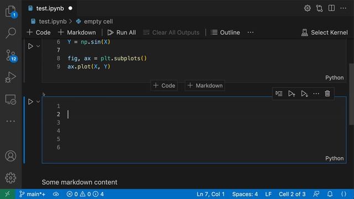Click Select Kernel
The height and width of the screenshot is (199, 354).
coord(325,33)
